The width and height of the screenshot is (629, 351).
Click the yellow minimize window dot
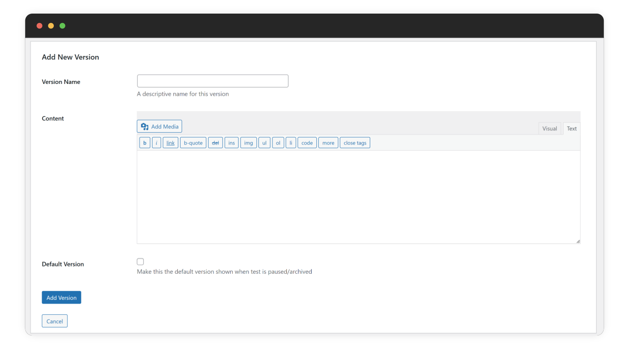pos(51,26)
